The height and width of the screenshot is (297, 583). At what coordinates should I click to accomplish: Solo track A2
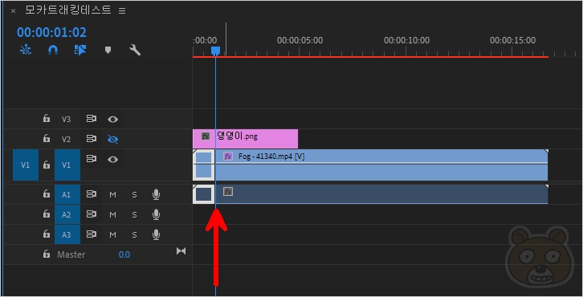coord(134,215)
